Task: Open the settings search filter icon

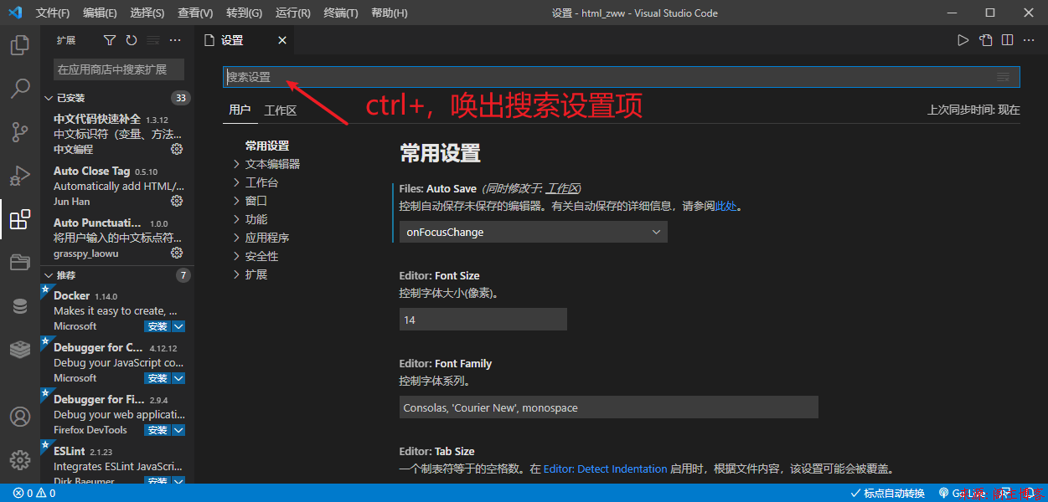Action: pyautogui.click(x=1003, y=77)
